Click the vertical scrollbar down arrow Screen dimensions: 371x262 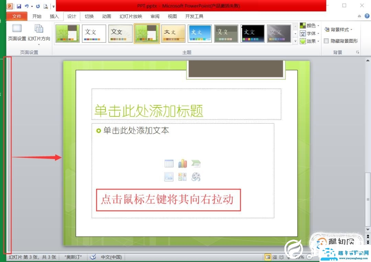368,229
